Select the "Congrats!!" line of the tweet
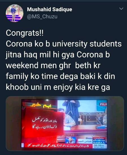 [25, 33]
